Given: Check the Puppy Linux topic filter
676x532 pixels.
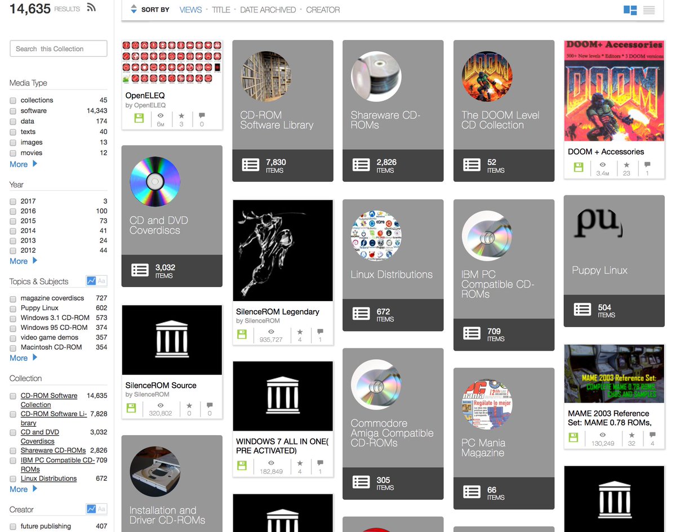Looking at the screenshot, I should point(13,309).
